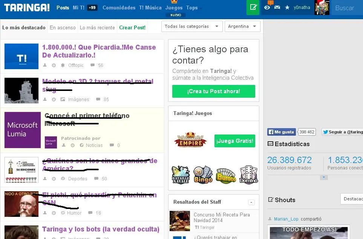The height and width of the screenshot is (239, 363).
Task: Click the TODO EMPEZO ASI shout image
Action: coord(309,232)
